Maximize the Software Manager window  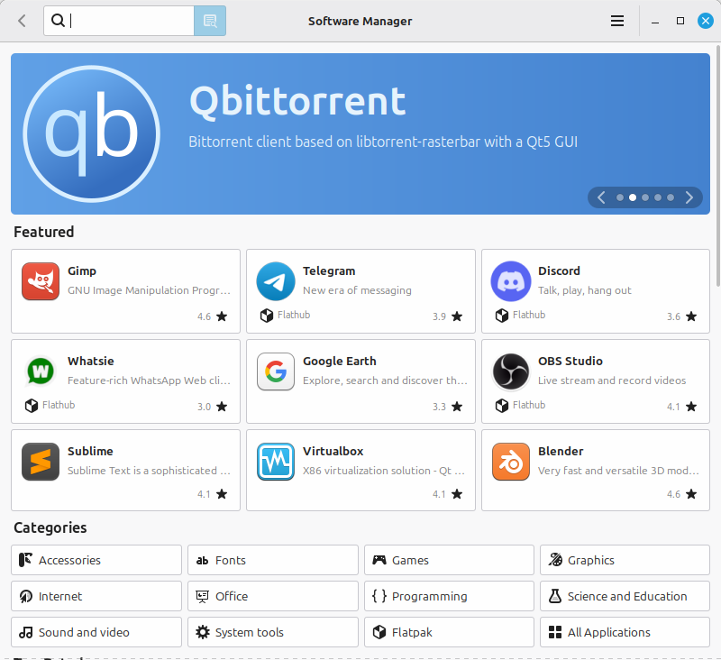click(x=680, y=21)
